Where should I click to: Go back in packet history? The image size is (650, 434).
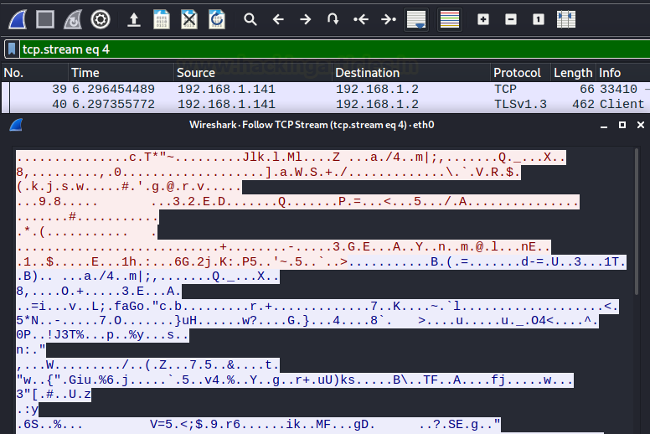278,18
